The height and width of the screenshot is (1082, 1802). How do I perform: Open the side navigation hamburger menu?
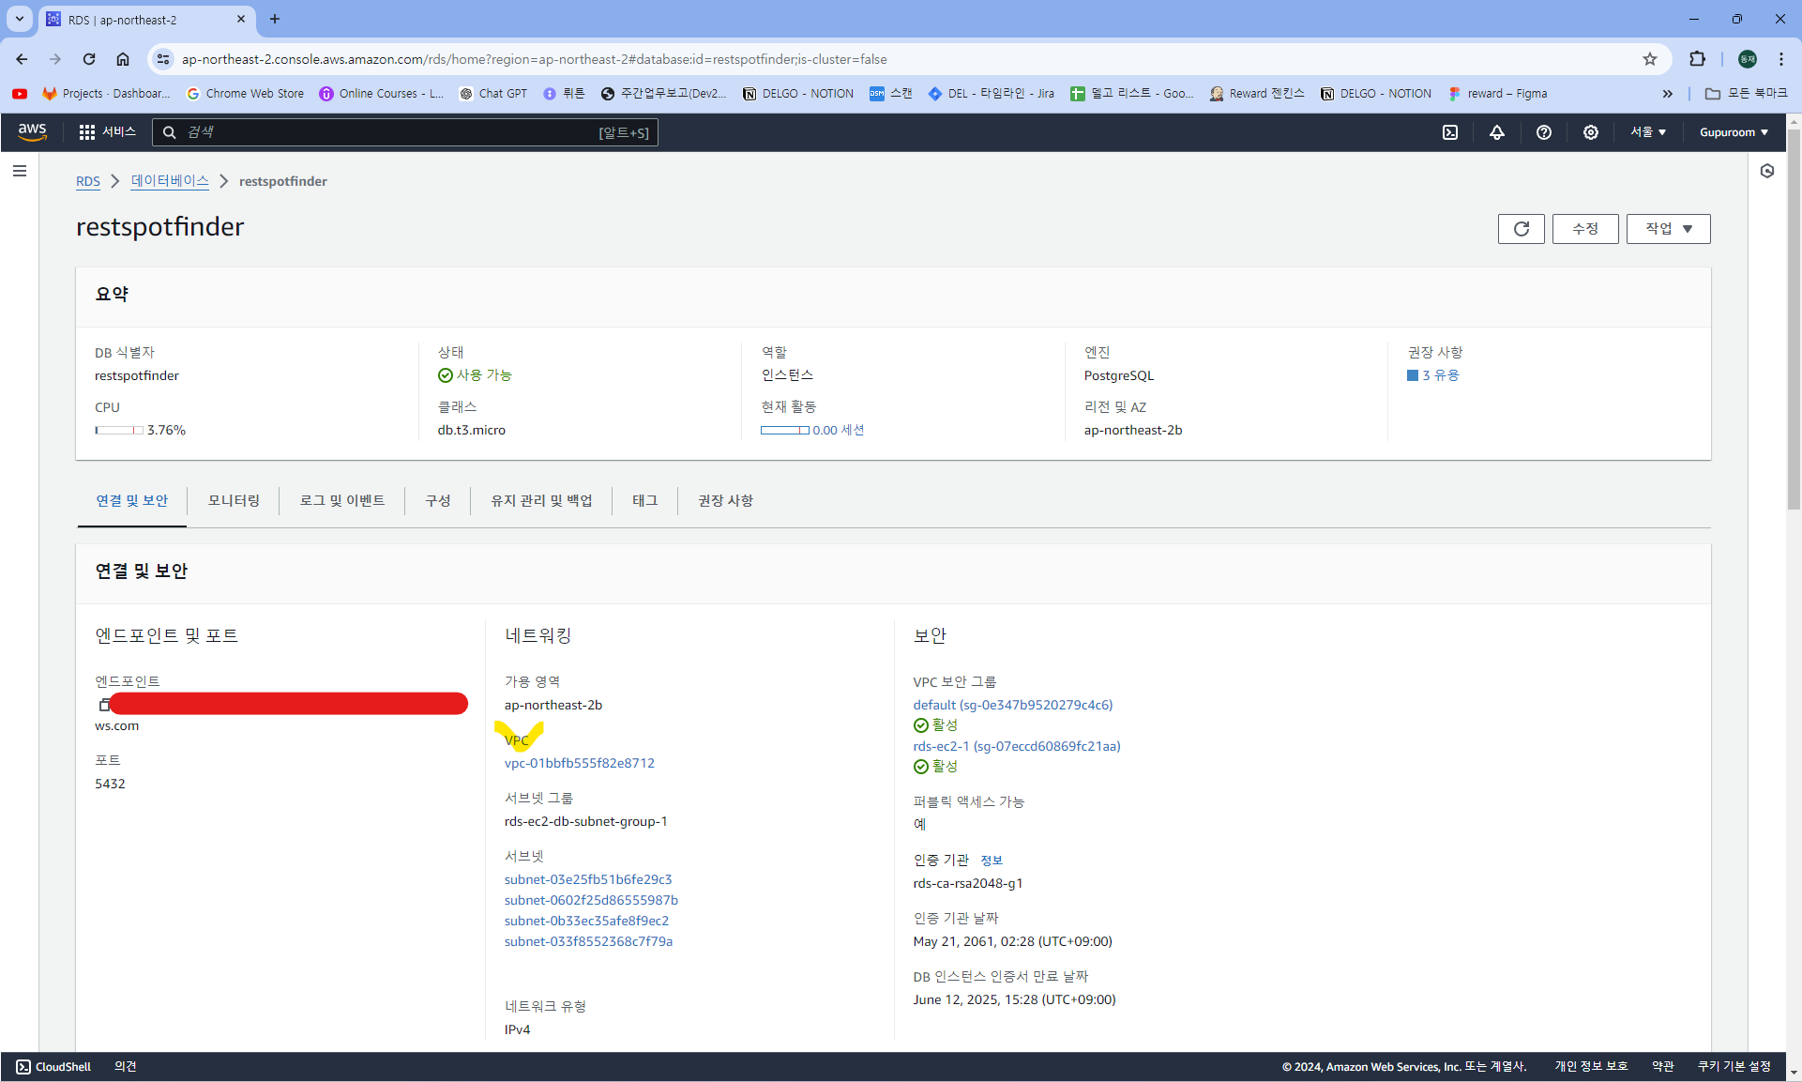coord(20,171)
